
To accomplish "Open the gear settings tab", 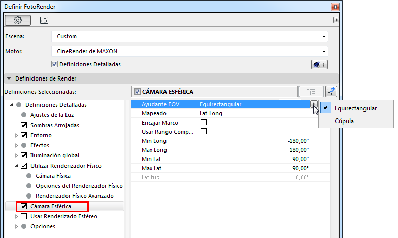I will point(18,20).
